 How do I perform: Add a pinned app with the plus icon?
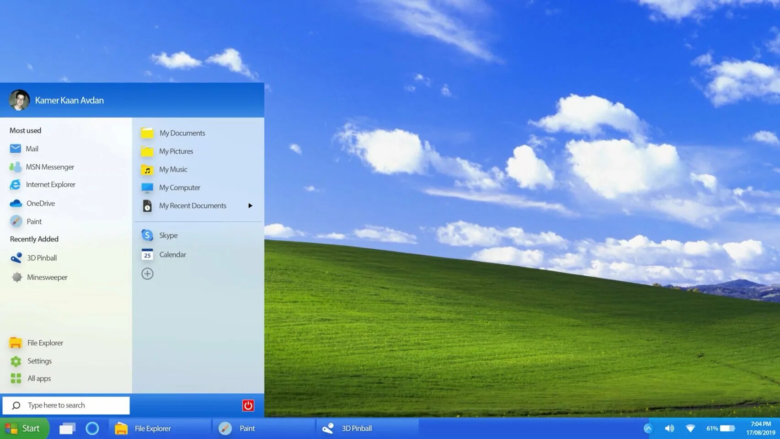pyautogui.click(x=147, y=273)
